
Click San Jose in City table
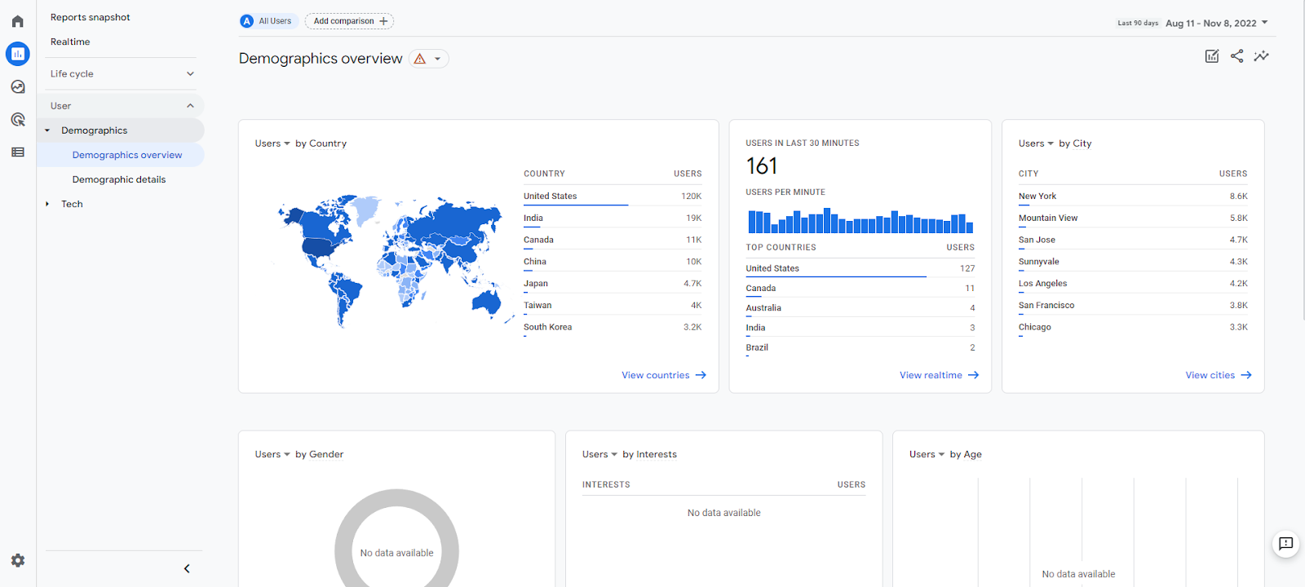(1037, 240)
